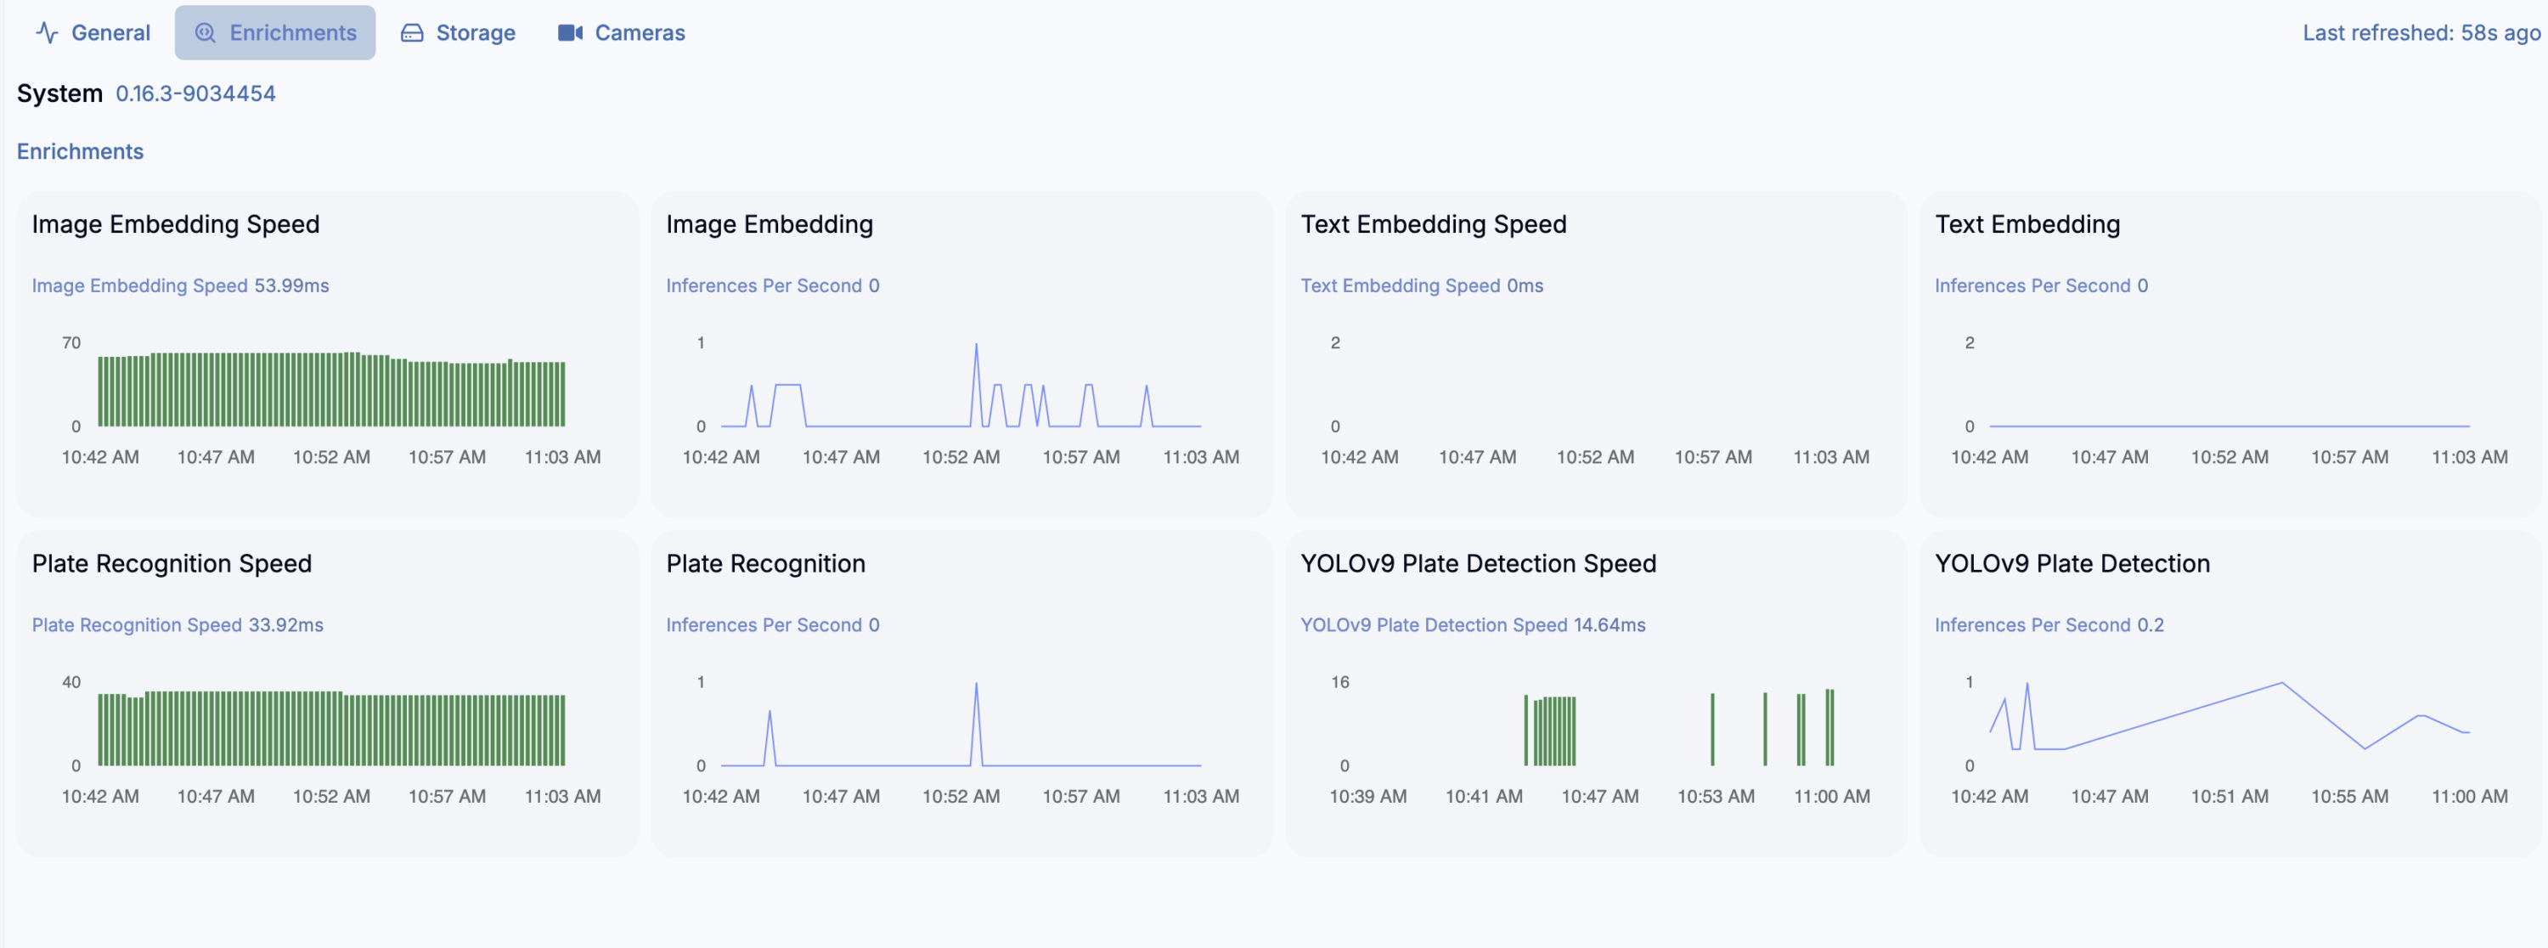Click the General tab pulse icon
The width and height of the screenshot is (2548, 948).
tap(47, 32)
